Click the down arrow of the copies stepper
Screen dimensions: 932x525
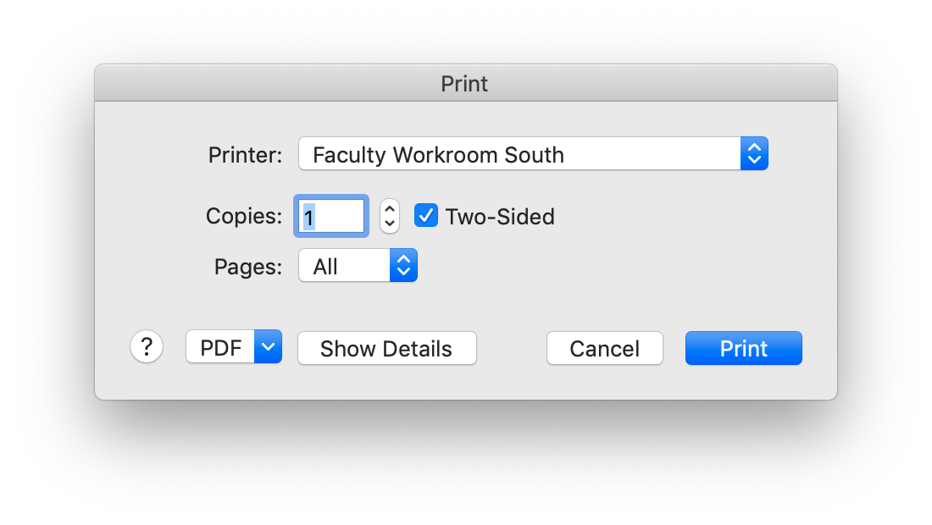click(389, 222)
